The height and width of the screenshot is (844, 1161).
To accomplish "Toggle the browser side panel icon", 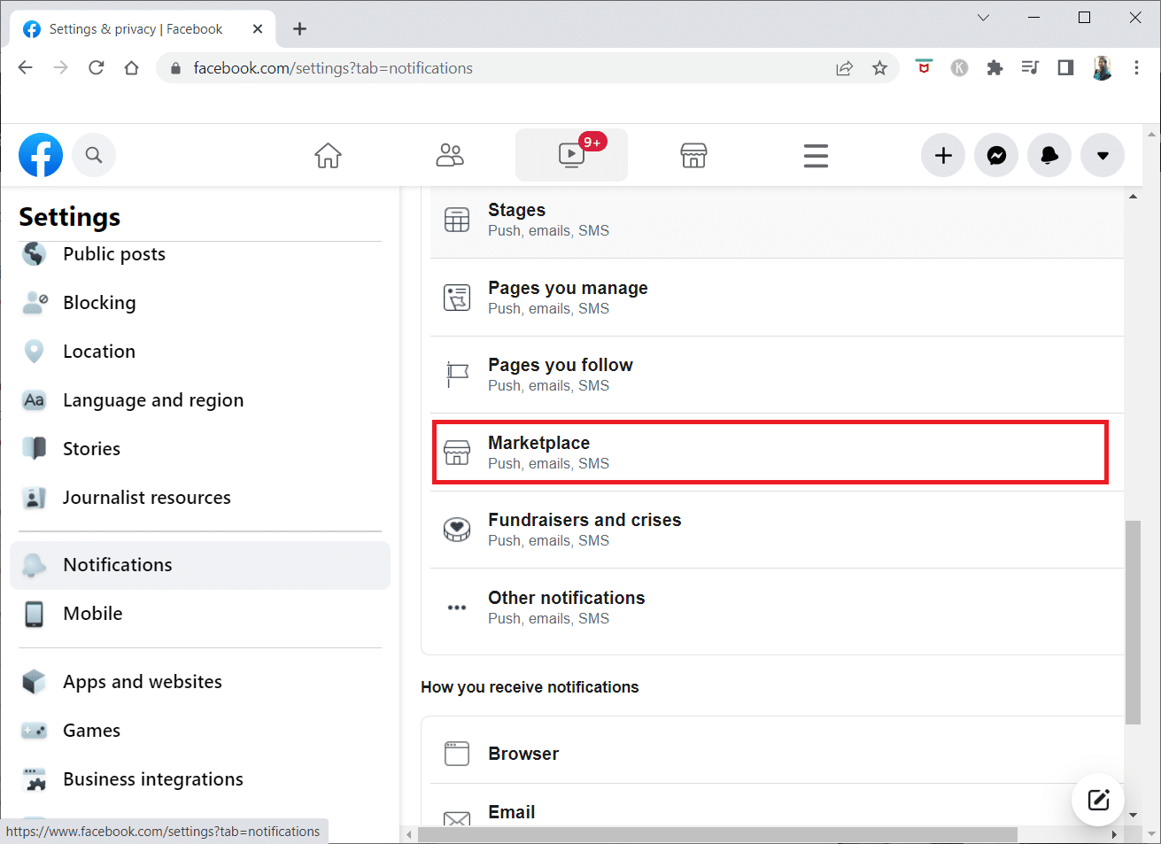I will click(x=1065, y=68).
